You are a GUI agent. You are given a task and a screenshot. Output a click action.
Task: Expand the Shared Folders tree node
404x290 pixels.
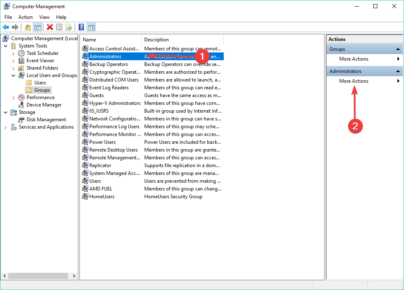14,68
